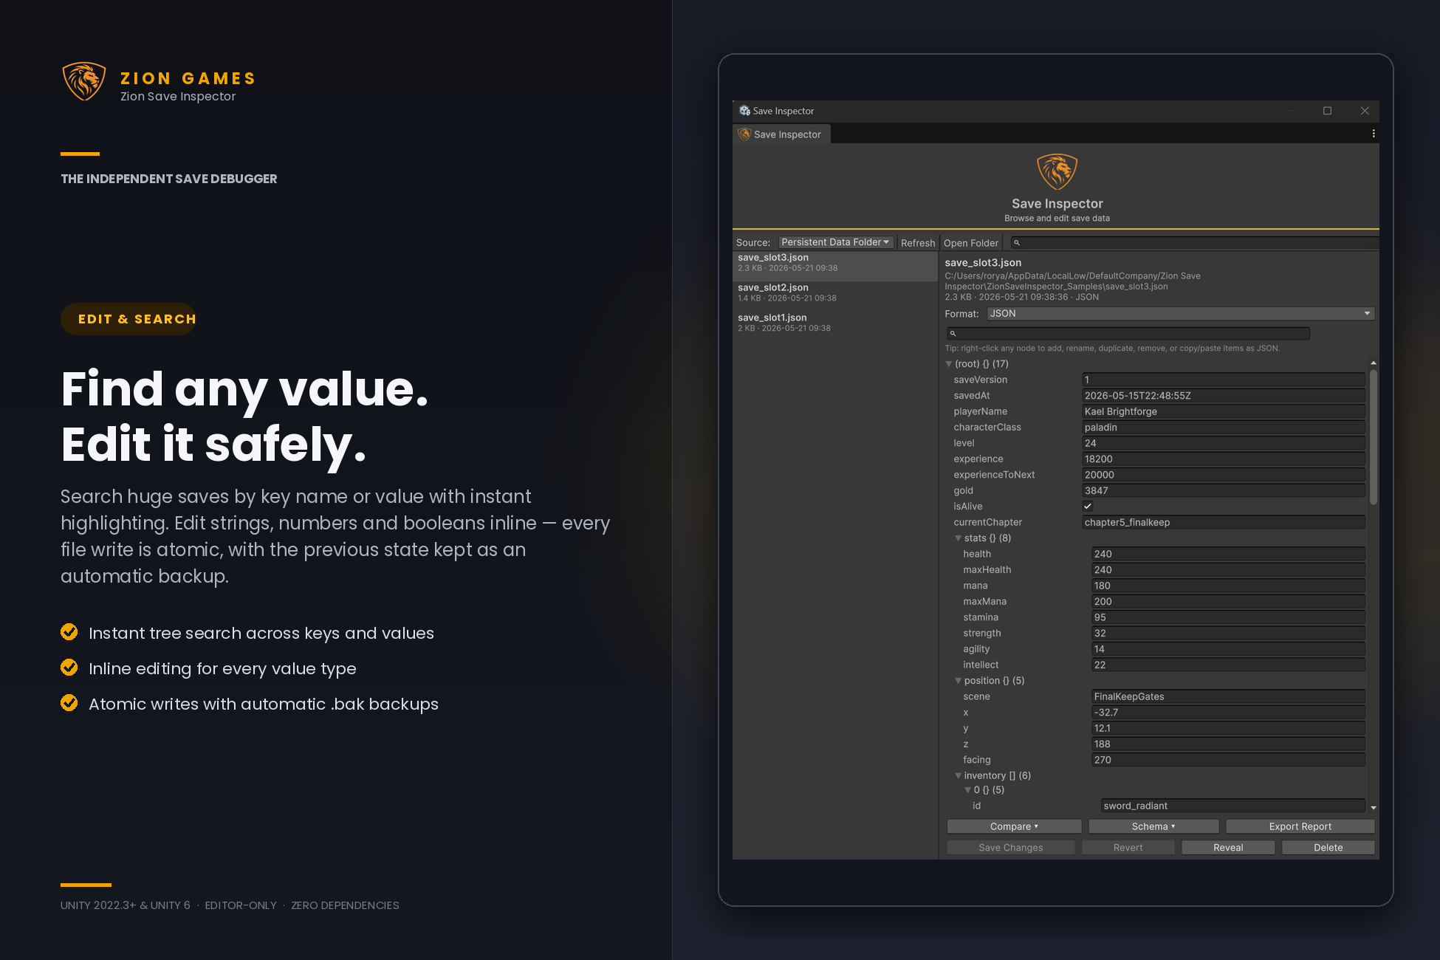
Task: Click the Source label
Action: click(752, 243)
